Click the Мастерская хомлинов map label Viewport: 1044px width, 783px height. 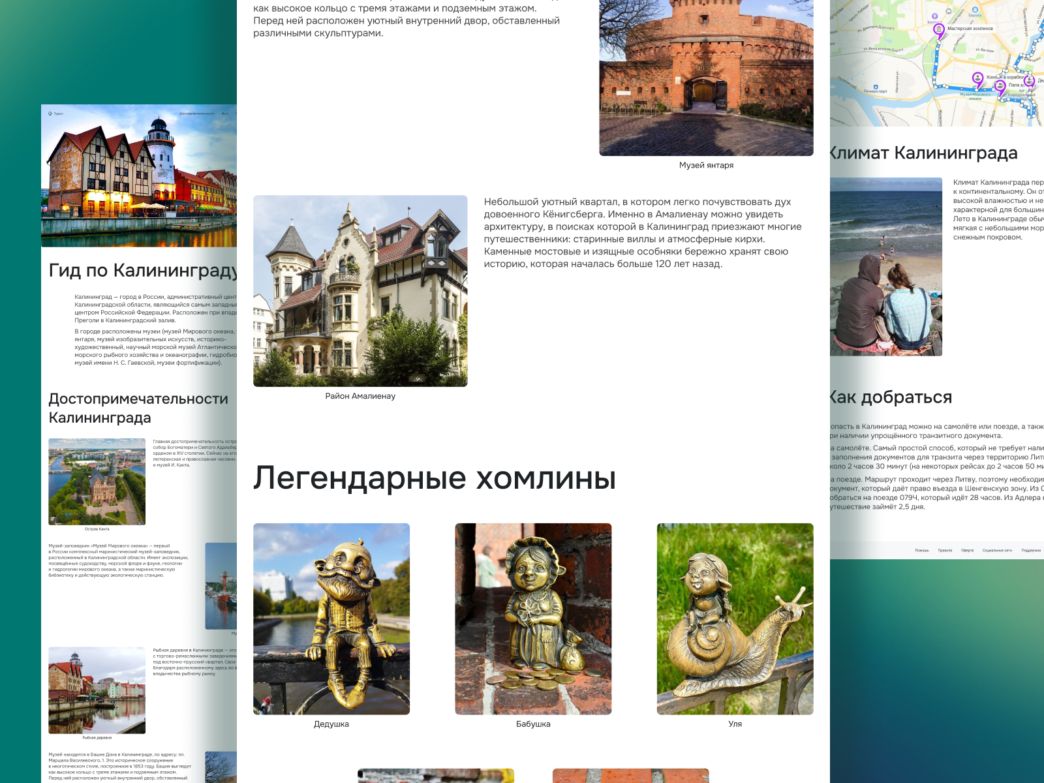tap(970, 29)
